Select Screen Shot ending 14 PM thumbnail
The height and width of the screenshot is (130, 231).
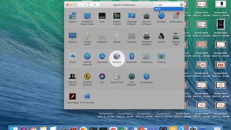tap(221, 4)
